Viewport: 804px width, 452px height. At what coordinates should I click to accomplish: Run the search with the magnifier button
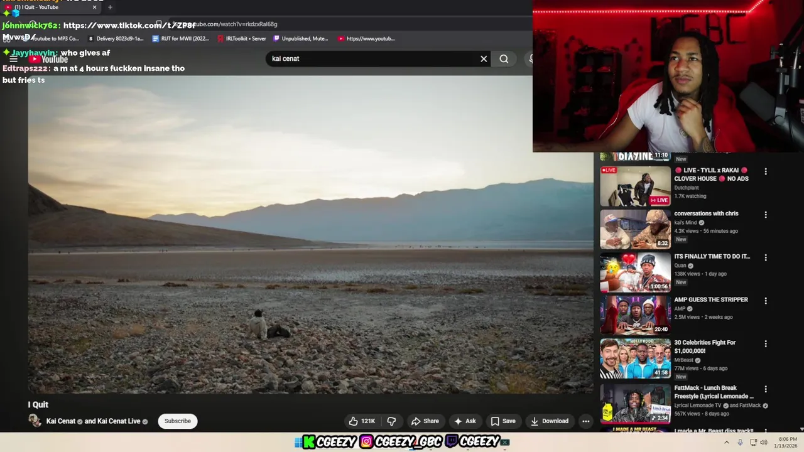504,58
